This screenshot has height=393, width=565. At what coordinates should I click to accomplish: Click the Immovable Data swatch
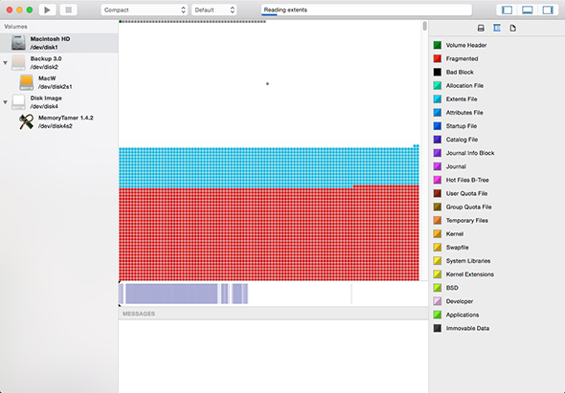click(x=437, y=328)
